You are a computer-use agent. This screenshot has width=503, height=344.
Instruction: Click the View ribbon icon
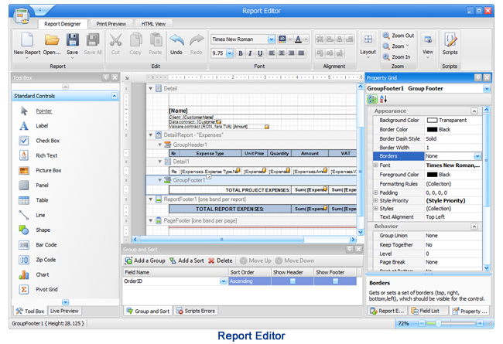click(428, 39)
